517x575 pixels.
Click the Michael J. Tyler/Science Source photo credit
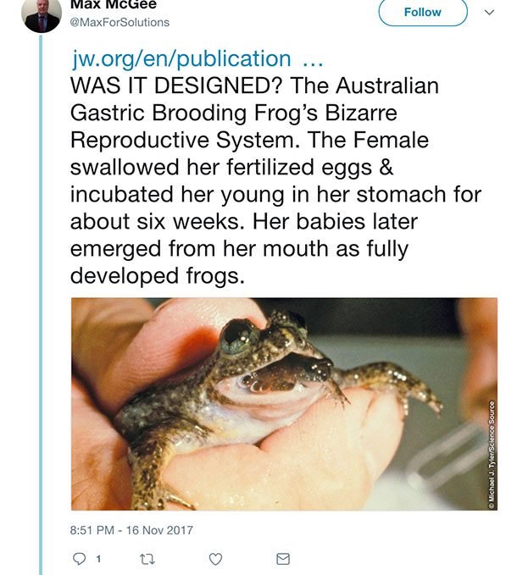[x=492, y=453]
